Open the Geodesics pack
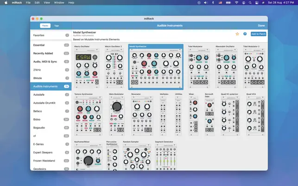Viewport: 298px width, 186px height. point(51,168)
